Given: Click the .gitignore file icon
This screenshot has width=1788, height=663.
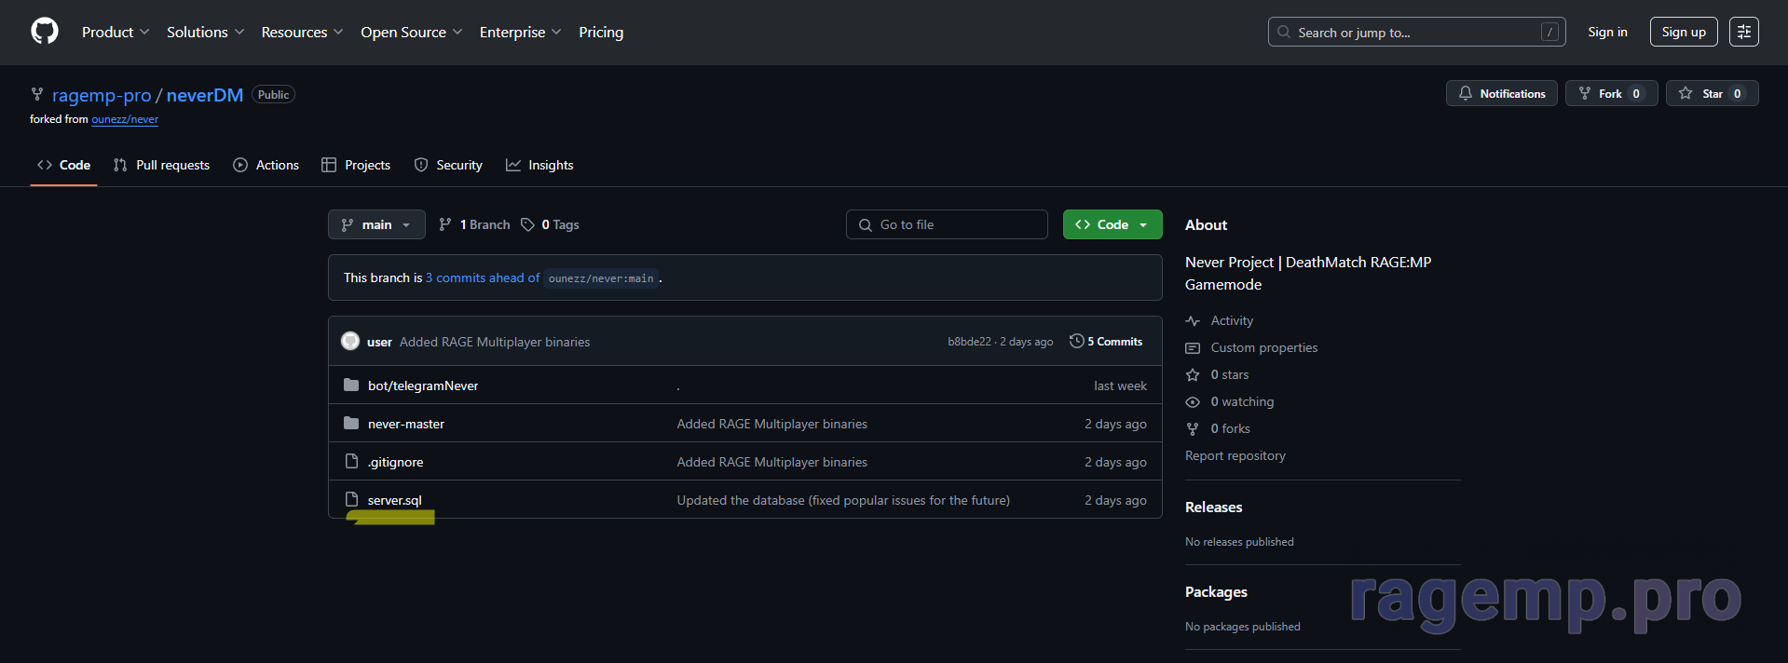Looking at the screenshot, I should pos(351,461).
